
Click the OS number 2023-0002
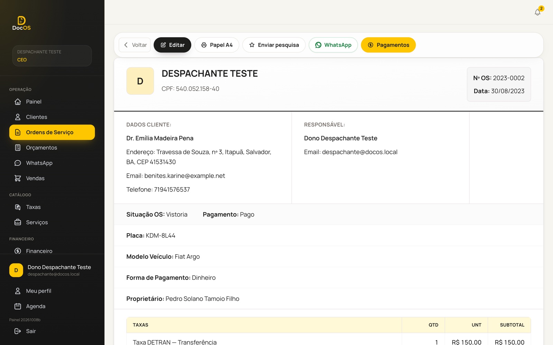[x=509, y=78]
